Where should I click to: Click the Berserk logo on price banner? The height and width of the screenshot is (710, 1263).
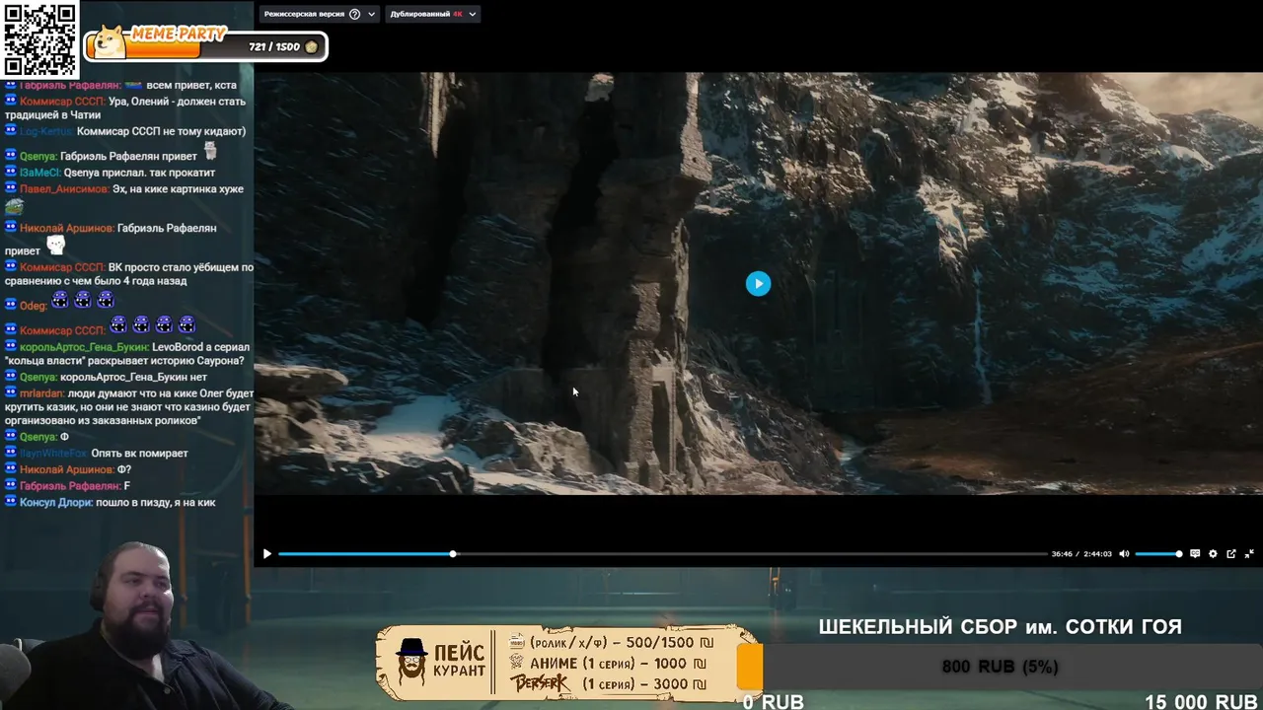(540, 682)
